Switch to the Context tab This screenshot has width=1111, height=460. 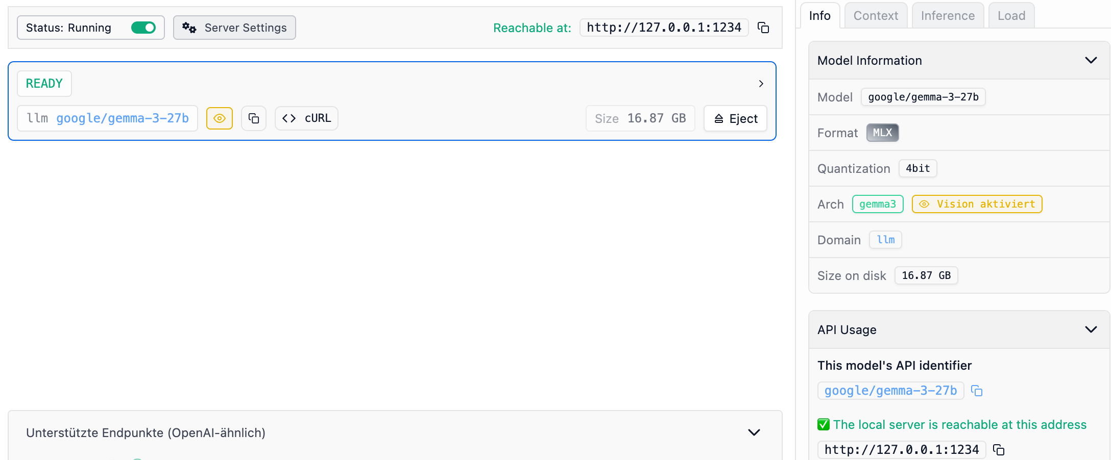pyautogui.click(x=876, y=16)
